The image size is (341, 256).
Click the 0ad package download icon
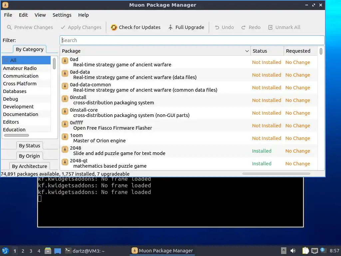tap(65, 61)
